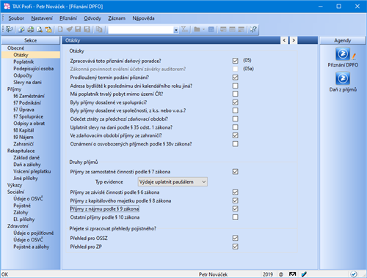This screenshot has width=367, height=278.
Task: Click the copyright symbol in status bar
Action: [x=281, y=274]
